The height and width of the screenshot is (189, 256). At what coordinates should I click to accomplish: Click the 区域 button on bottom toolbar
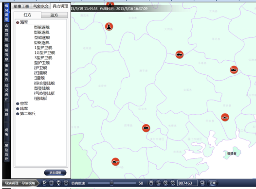(212, 183)
